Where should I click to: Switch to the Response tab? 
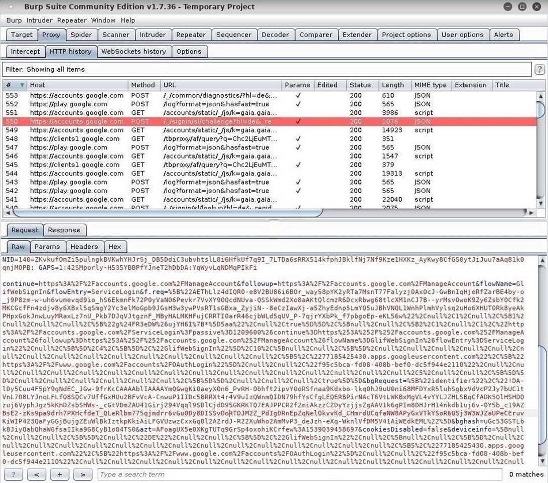64,230
